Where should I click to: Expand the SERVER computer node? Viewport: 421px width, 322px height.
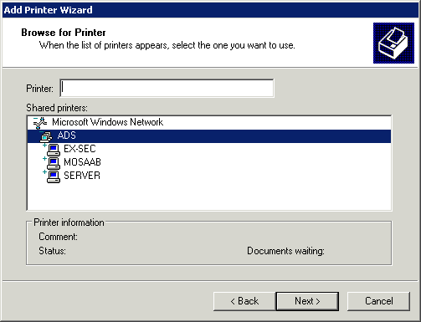[44, 172]
